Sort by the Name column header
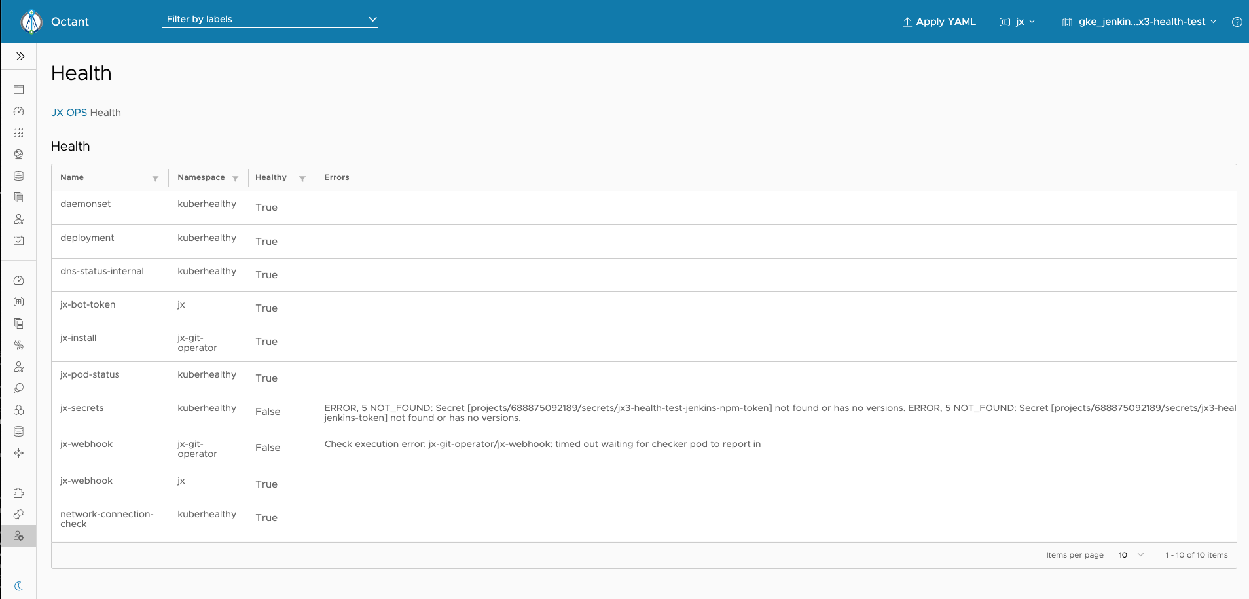Viewport: 1249px width, 599px height. (72, 177)
